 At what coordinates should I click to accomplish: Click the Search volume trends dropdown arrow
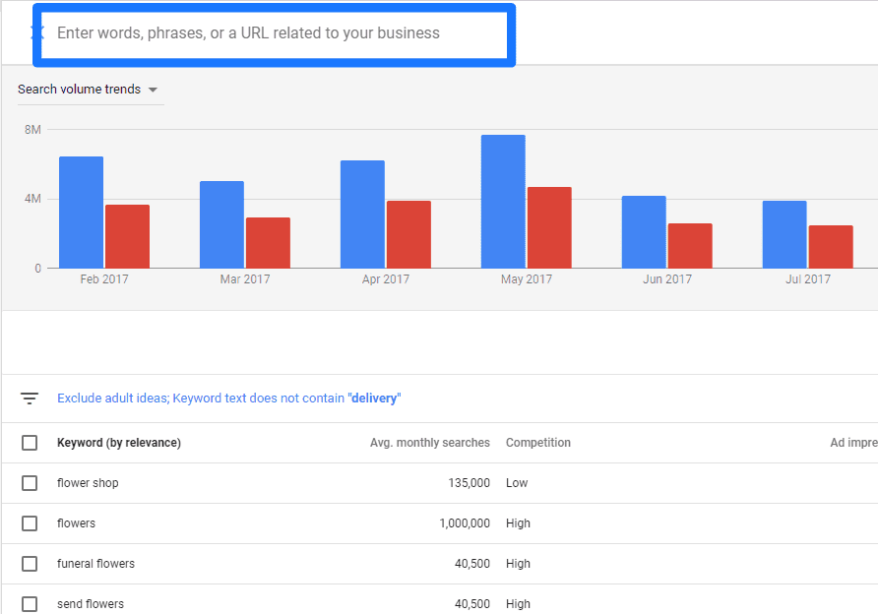(x=153, y=90)
